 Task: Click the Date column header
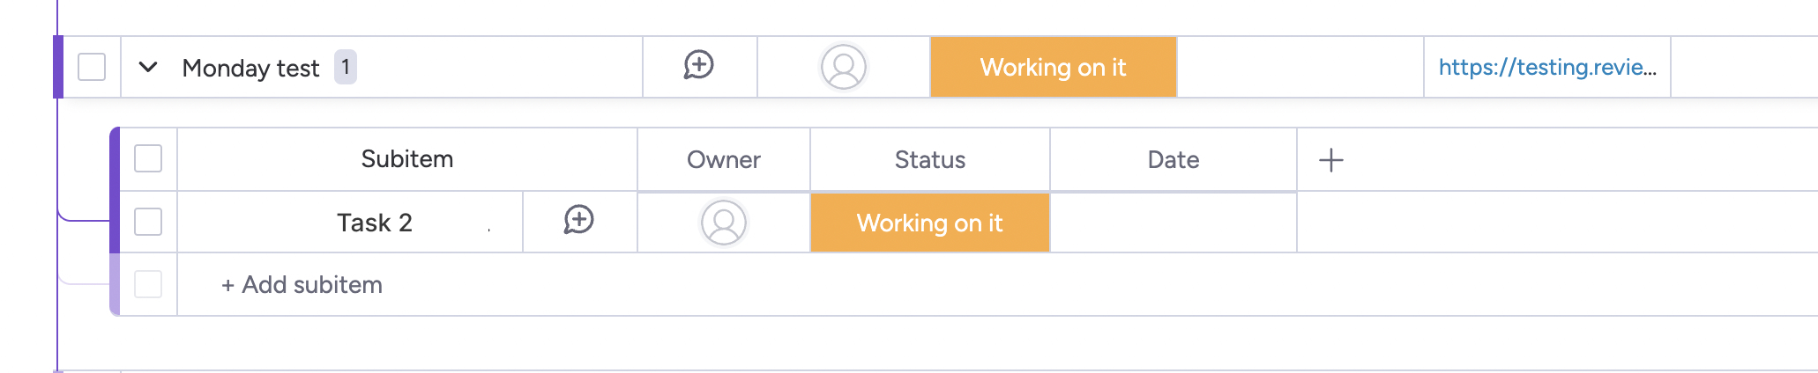(x=1173, y=160)
